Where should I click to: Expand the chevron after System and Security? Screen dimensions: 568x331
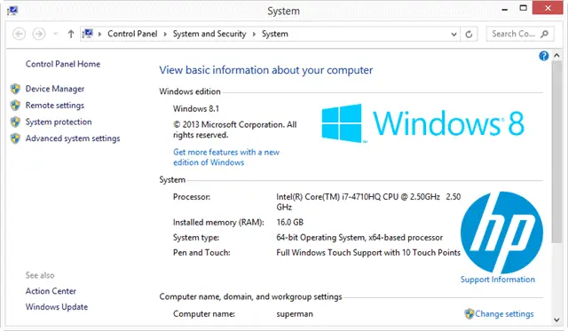[x=254, y=34]
